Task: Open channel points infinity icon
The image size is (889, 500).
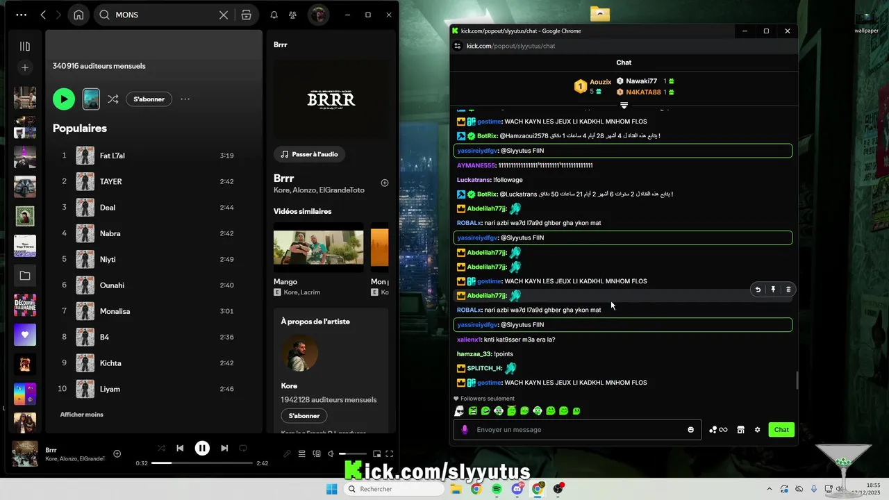Action: pyautogui.click(x=718, y=430)
